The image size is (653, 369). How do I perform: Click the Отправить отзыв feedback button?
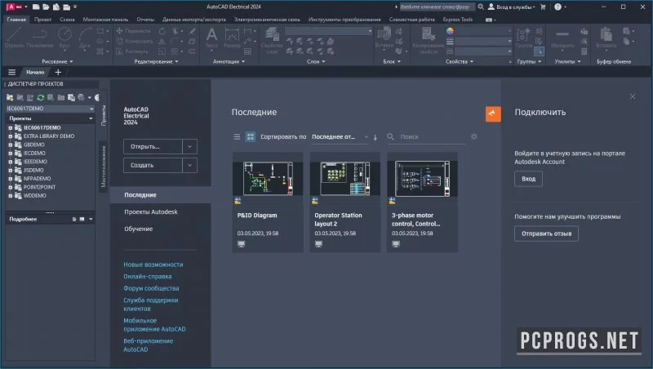546,233
